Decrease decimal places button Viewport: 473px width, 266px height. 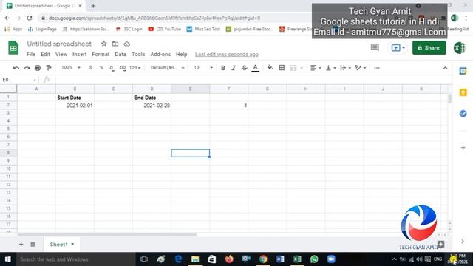point(112,68)
